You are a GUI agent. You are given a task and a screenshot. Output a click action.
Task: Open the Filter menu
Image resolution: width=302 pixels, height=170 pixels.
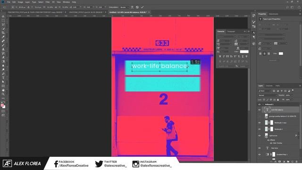pyautogui.click(x=48, y=2)
